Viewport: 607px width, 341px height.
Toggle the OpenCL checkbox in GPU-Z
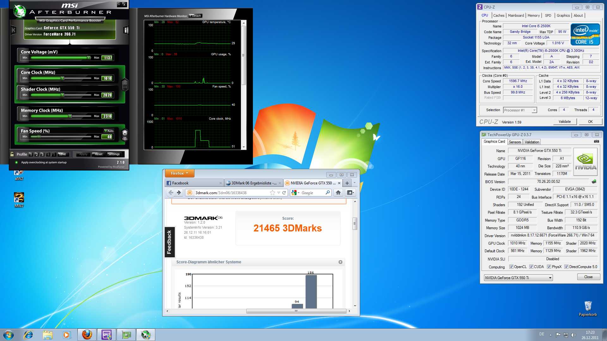tap(511, 267)
